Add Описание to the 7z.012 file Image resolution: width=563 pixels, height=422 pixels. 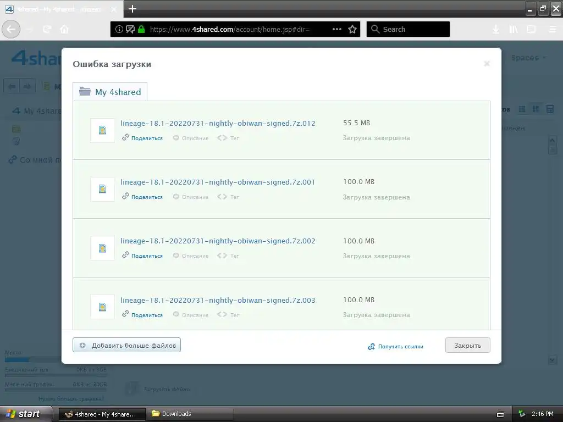(x=191, y=138)
